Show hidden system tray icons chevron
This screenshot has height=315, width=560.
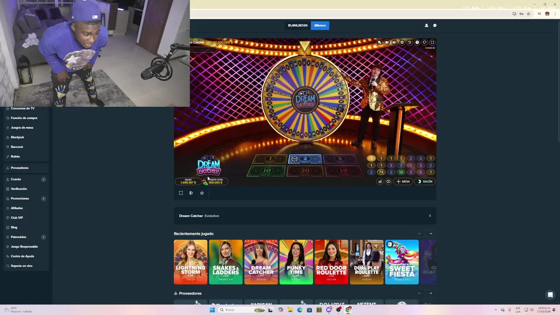point(496,310)
